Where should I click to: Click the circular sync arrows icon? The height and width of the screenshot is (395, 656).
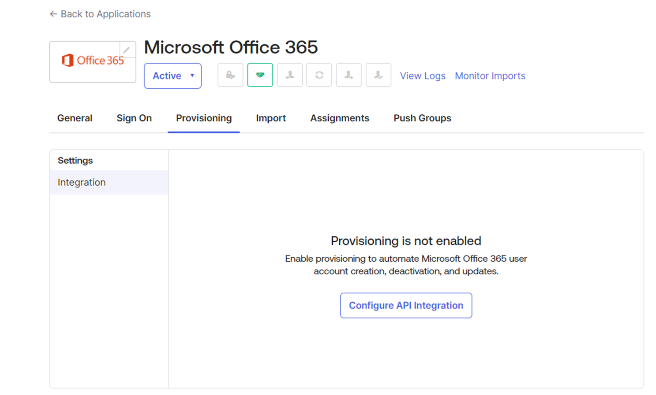point(319,75)
